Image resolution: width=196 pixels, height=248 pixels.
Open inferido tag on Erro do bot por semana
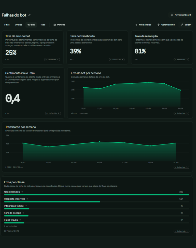(181, 114)
